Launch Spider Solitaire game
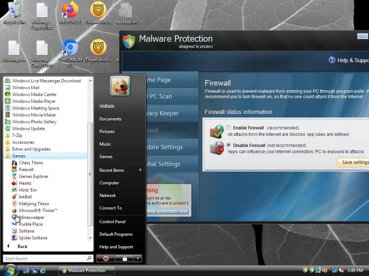369x276 pixels. point(33,238)
